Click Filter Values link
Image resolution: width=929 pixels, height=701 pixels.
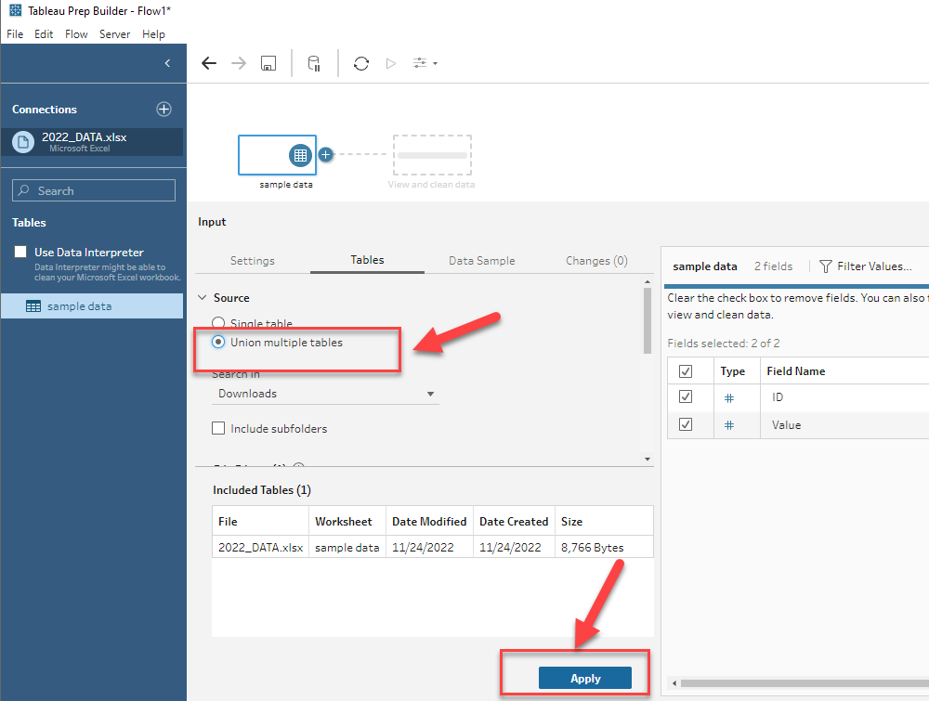pyautogui.click(x=866, y=266)
